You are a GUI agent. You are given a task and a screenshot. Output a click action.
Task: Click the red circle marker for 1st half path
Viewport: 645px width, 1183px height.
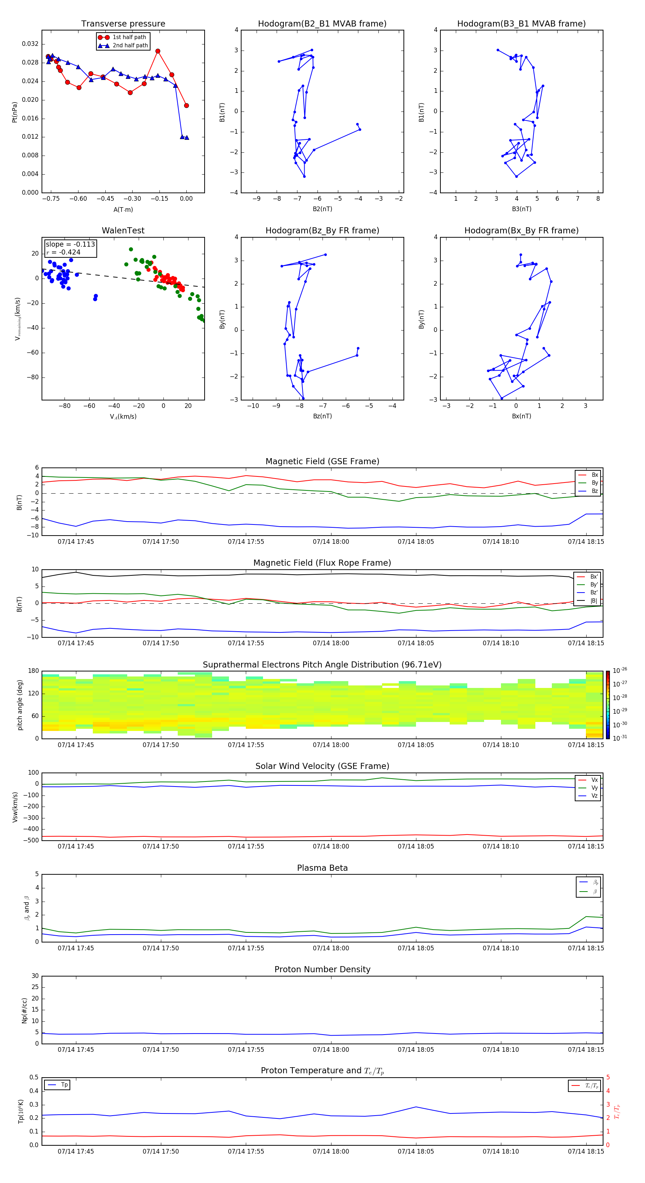point(104,37)
